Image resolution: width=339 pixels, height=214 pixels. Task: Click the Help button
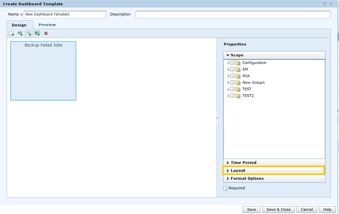[x=327, y=209]
